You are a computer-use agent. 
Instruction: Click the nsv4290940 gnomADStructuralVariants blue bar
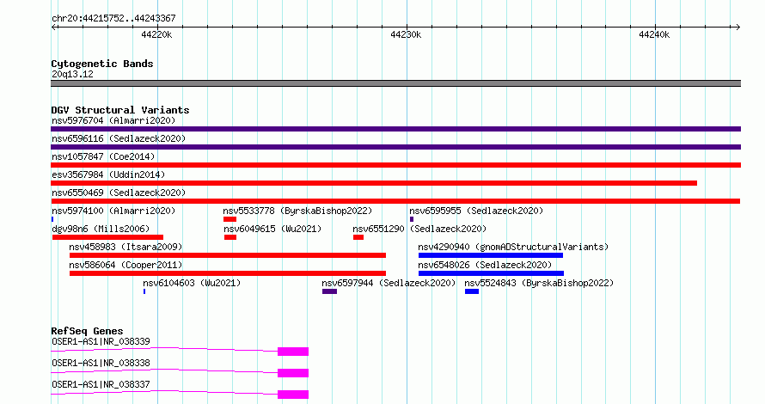tap(491, 255)
